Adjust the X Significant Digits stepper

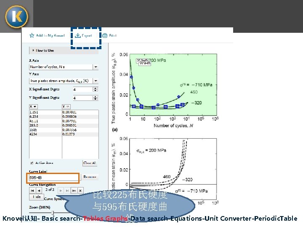[x=95, y=90]
